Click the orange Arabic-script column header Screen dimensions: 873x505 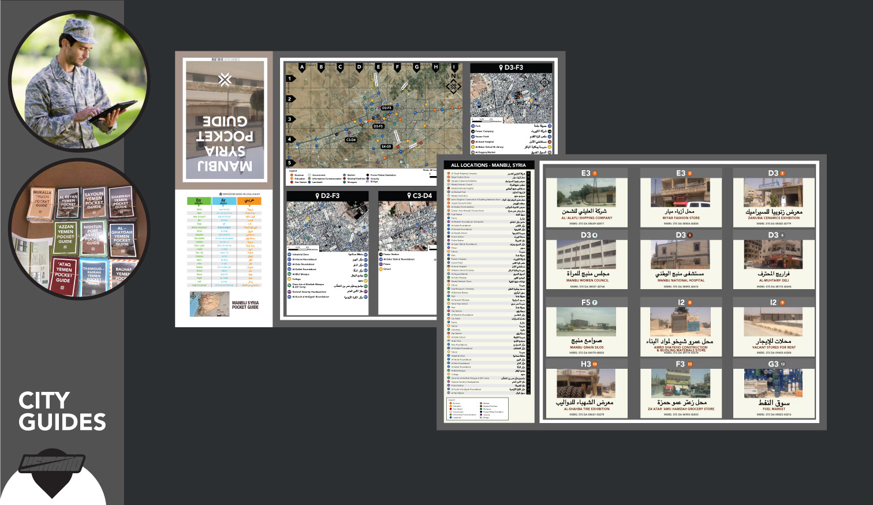coord(249,201)
